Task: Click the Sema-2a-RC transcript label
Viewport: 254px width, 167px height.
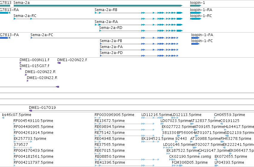Action: pyautogui.click(x=25, y=16)
